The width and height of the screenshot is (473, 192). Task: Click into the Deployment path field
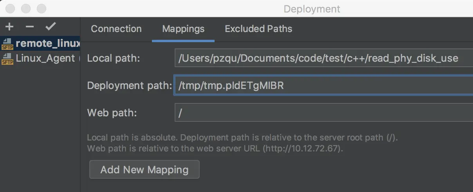pos(323,86)
